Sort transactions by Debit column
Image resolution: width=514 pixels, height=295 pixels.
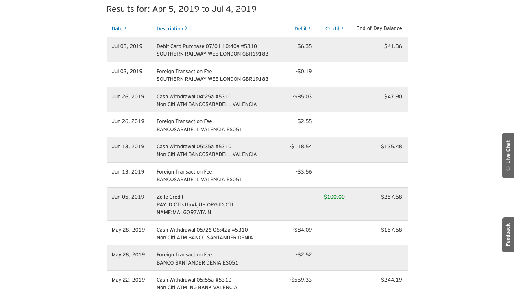[302, 28]
